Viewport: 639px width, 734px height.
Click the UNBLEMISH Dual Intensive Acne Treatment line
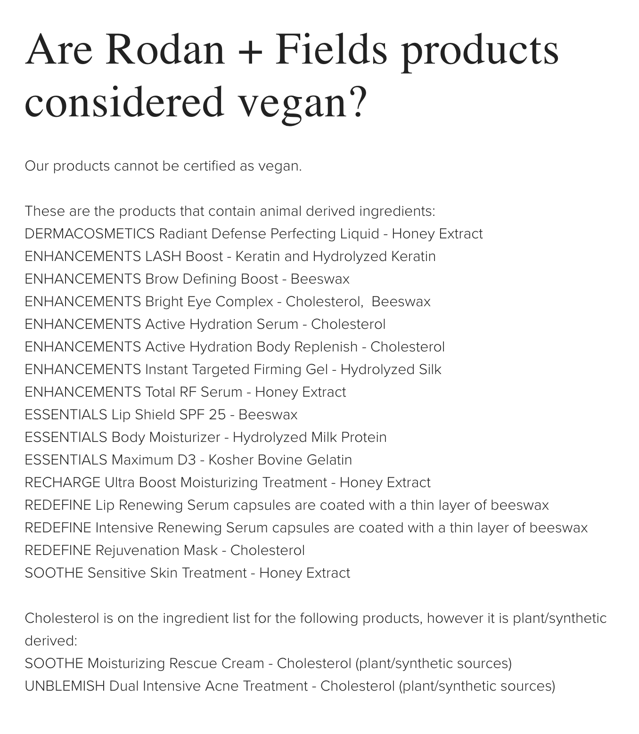point(290,686)
